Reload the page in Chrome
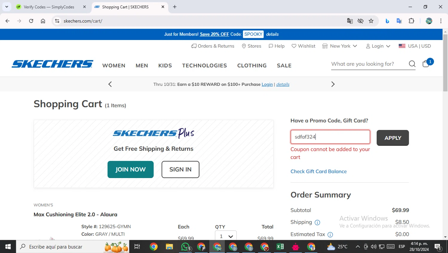The image size is (448, 253). pos(31,21)
